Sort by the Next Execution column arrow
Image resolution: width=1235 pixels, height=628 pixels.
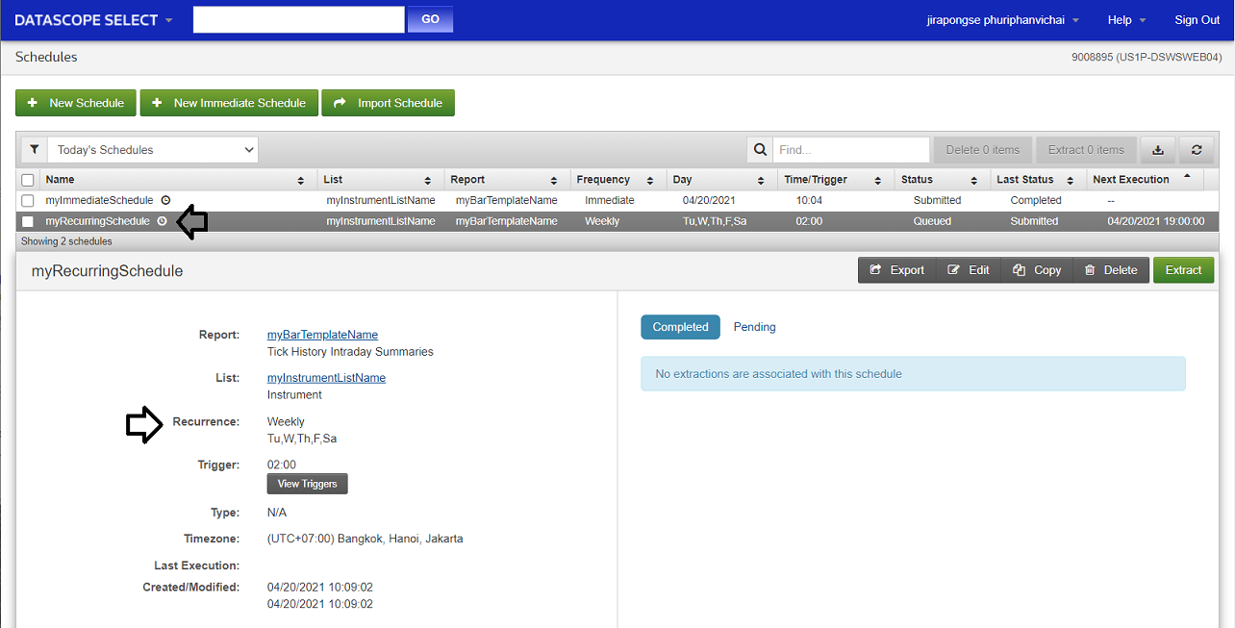tap(1186, 178)
